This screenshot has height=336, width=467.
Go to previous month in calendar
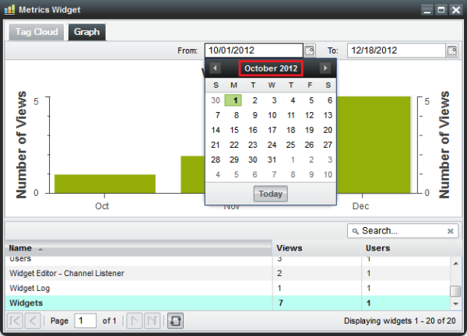click(x=215, y=68)
